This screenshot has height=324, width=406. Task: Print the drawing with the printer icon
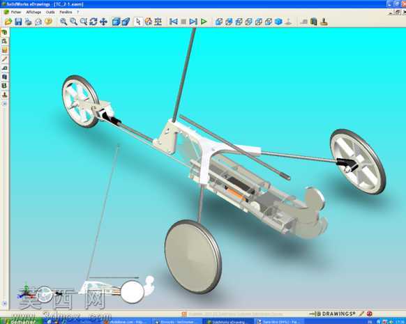click(28, 22)
